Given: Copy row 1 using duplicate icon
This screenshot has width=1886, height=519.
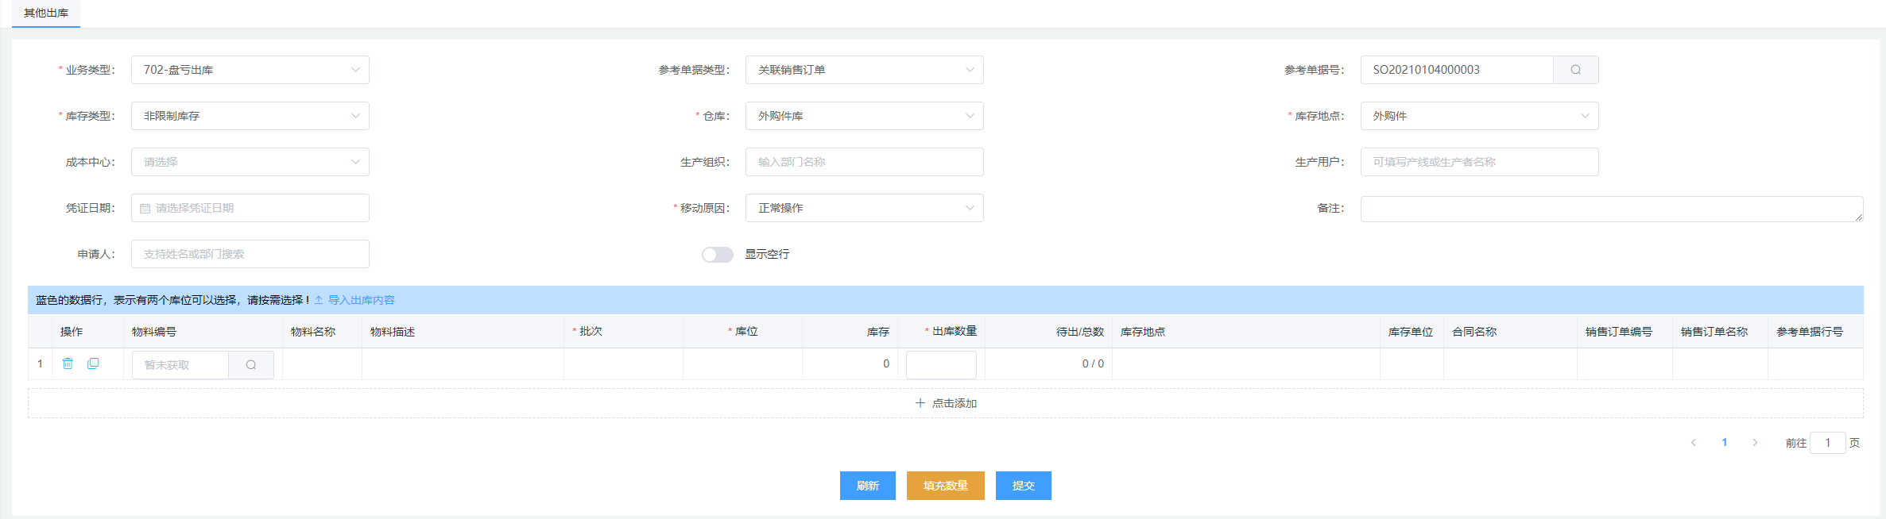Looking at the screenshot, I should [93, 363].
